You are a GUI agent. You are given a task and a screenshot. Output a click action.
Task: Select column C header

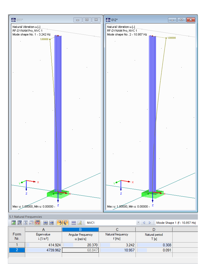[x=117, y=229]
